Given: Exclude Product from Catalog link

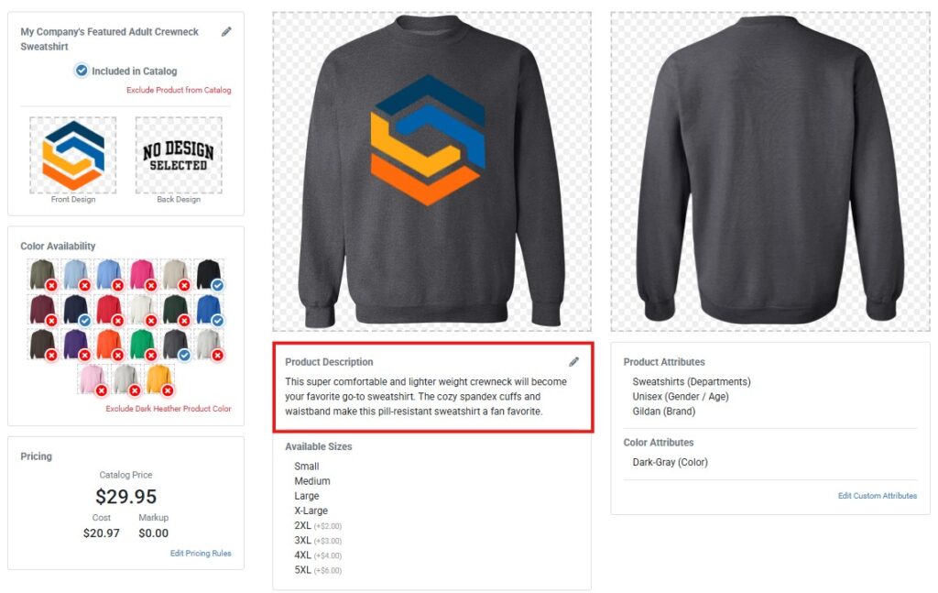Looking at the screenshot, I should click(x=179, y=90).
